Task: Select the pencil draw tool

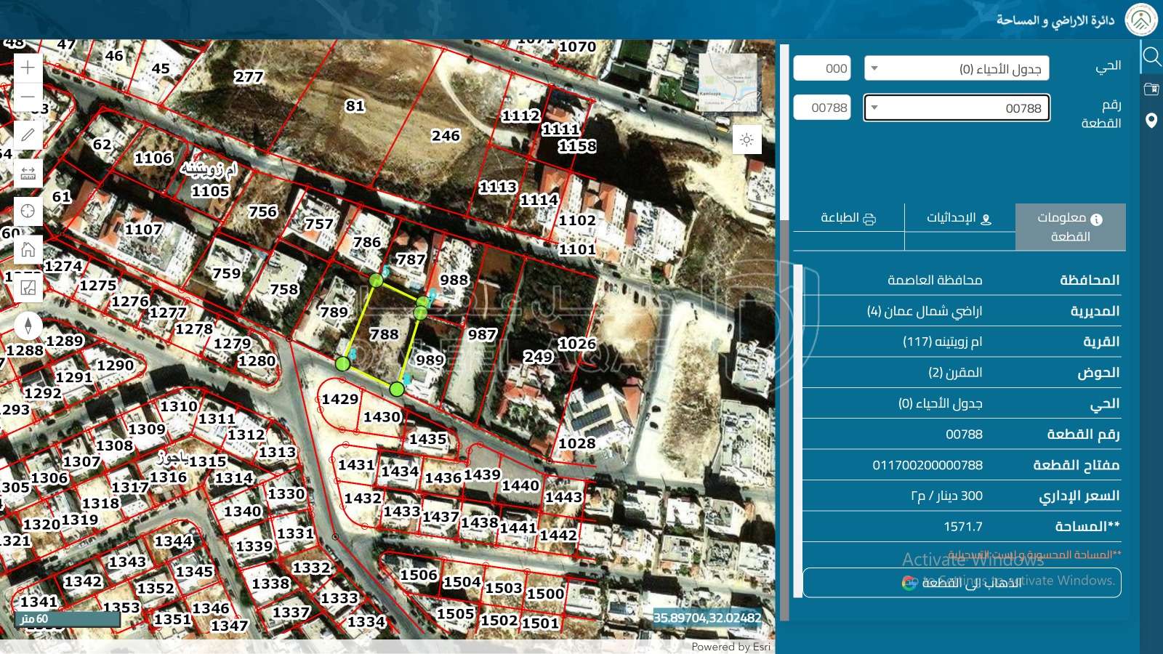Action: click(x=28, y=135)
